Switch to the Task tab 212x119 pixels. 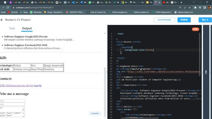pos(12,28)
